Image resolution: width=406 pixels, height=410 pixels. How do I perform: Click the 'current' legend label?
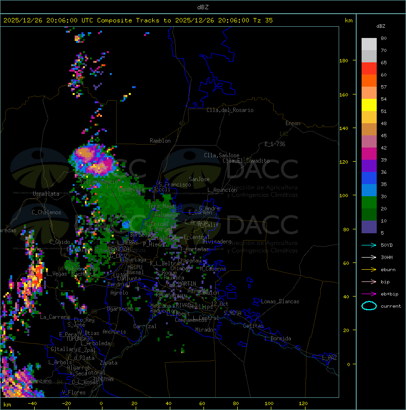tap(391, 306)
